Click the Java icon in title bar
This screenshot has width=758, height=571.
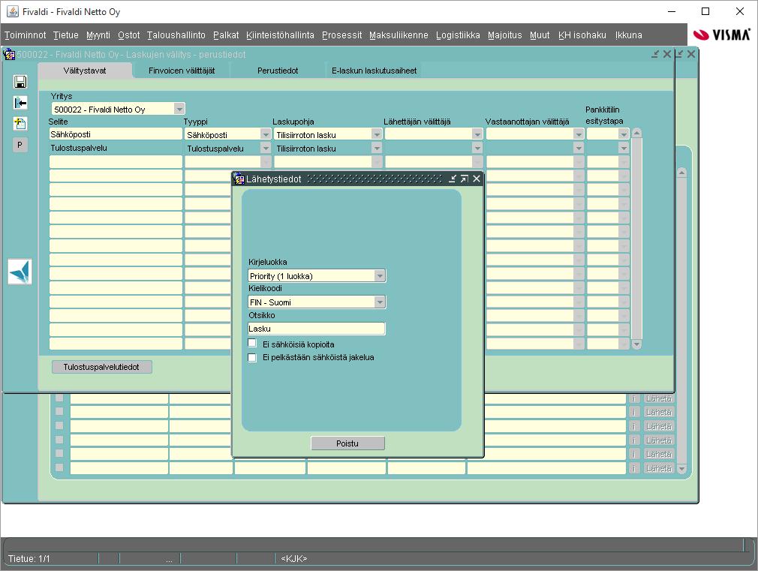[x=13, y=11]
